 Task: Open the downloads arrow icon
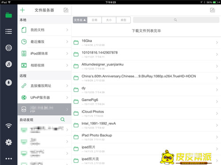(9, 82)
